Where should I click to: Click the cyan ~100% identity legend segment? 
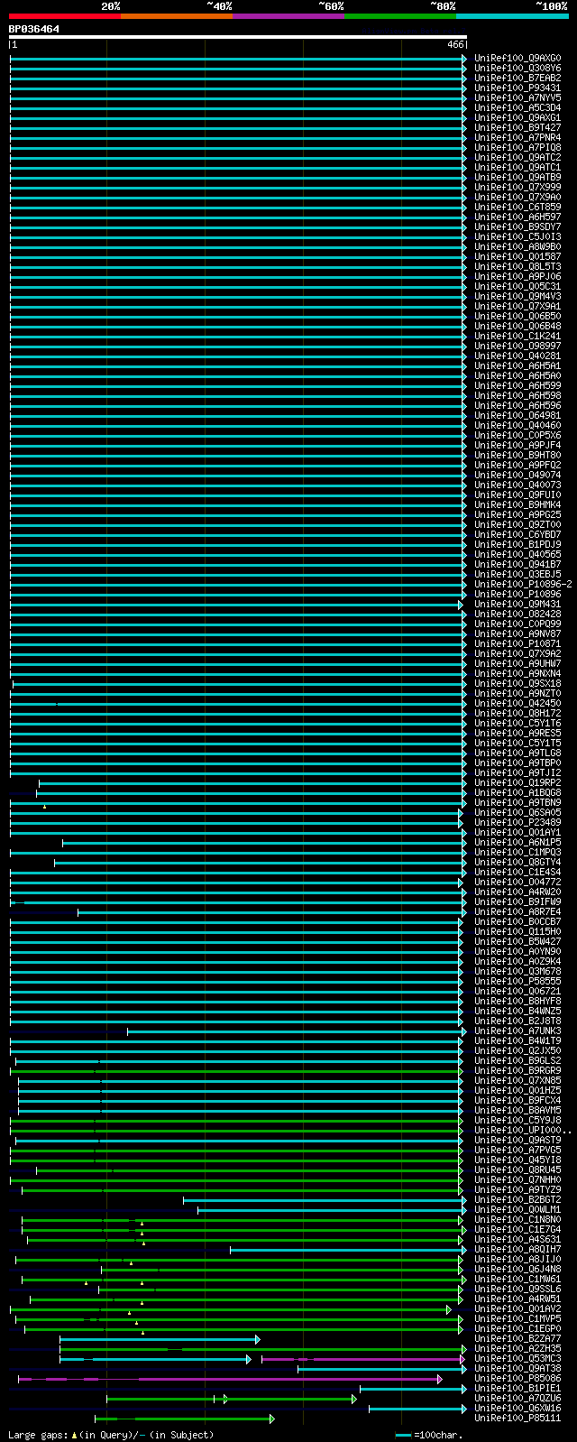(512, 16)
